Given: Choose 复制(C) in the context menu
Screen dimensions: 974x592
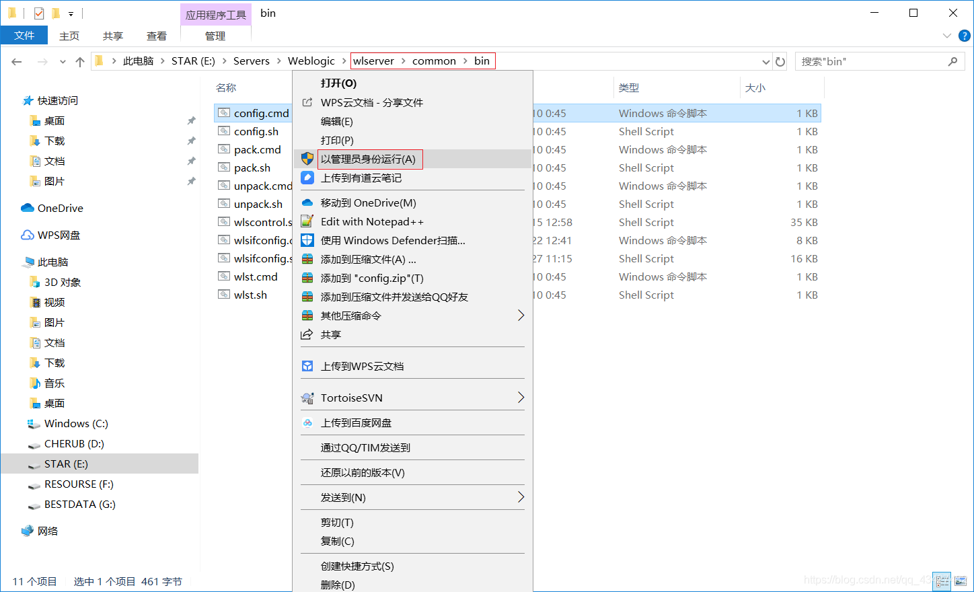Looking at the screenshot, I should 412,541.
